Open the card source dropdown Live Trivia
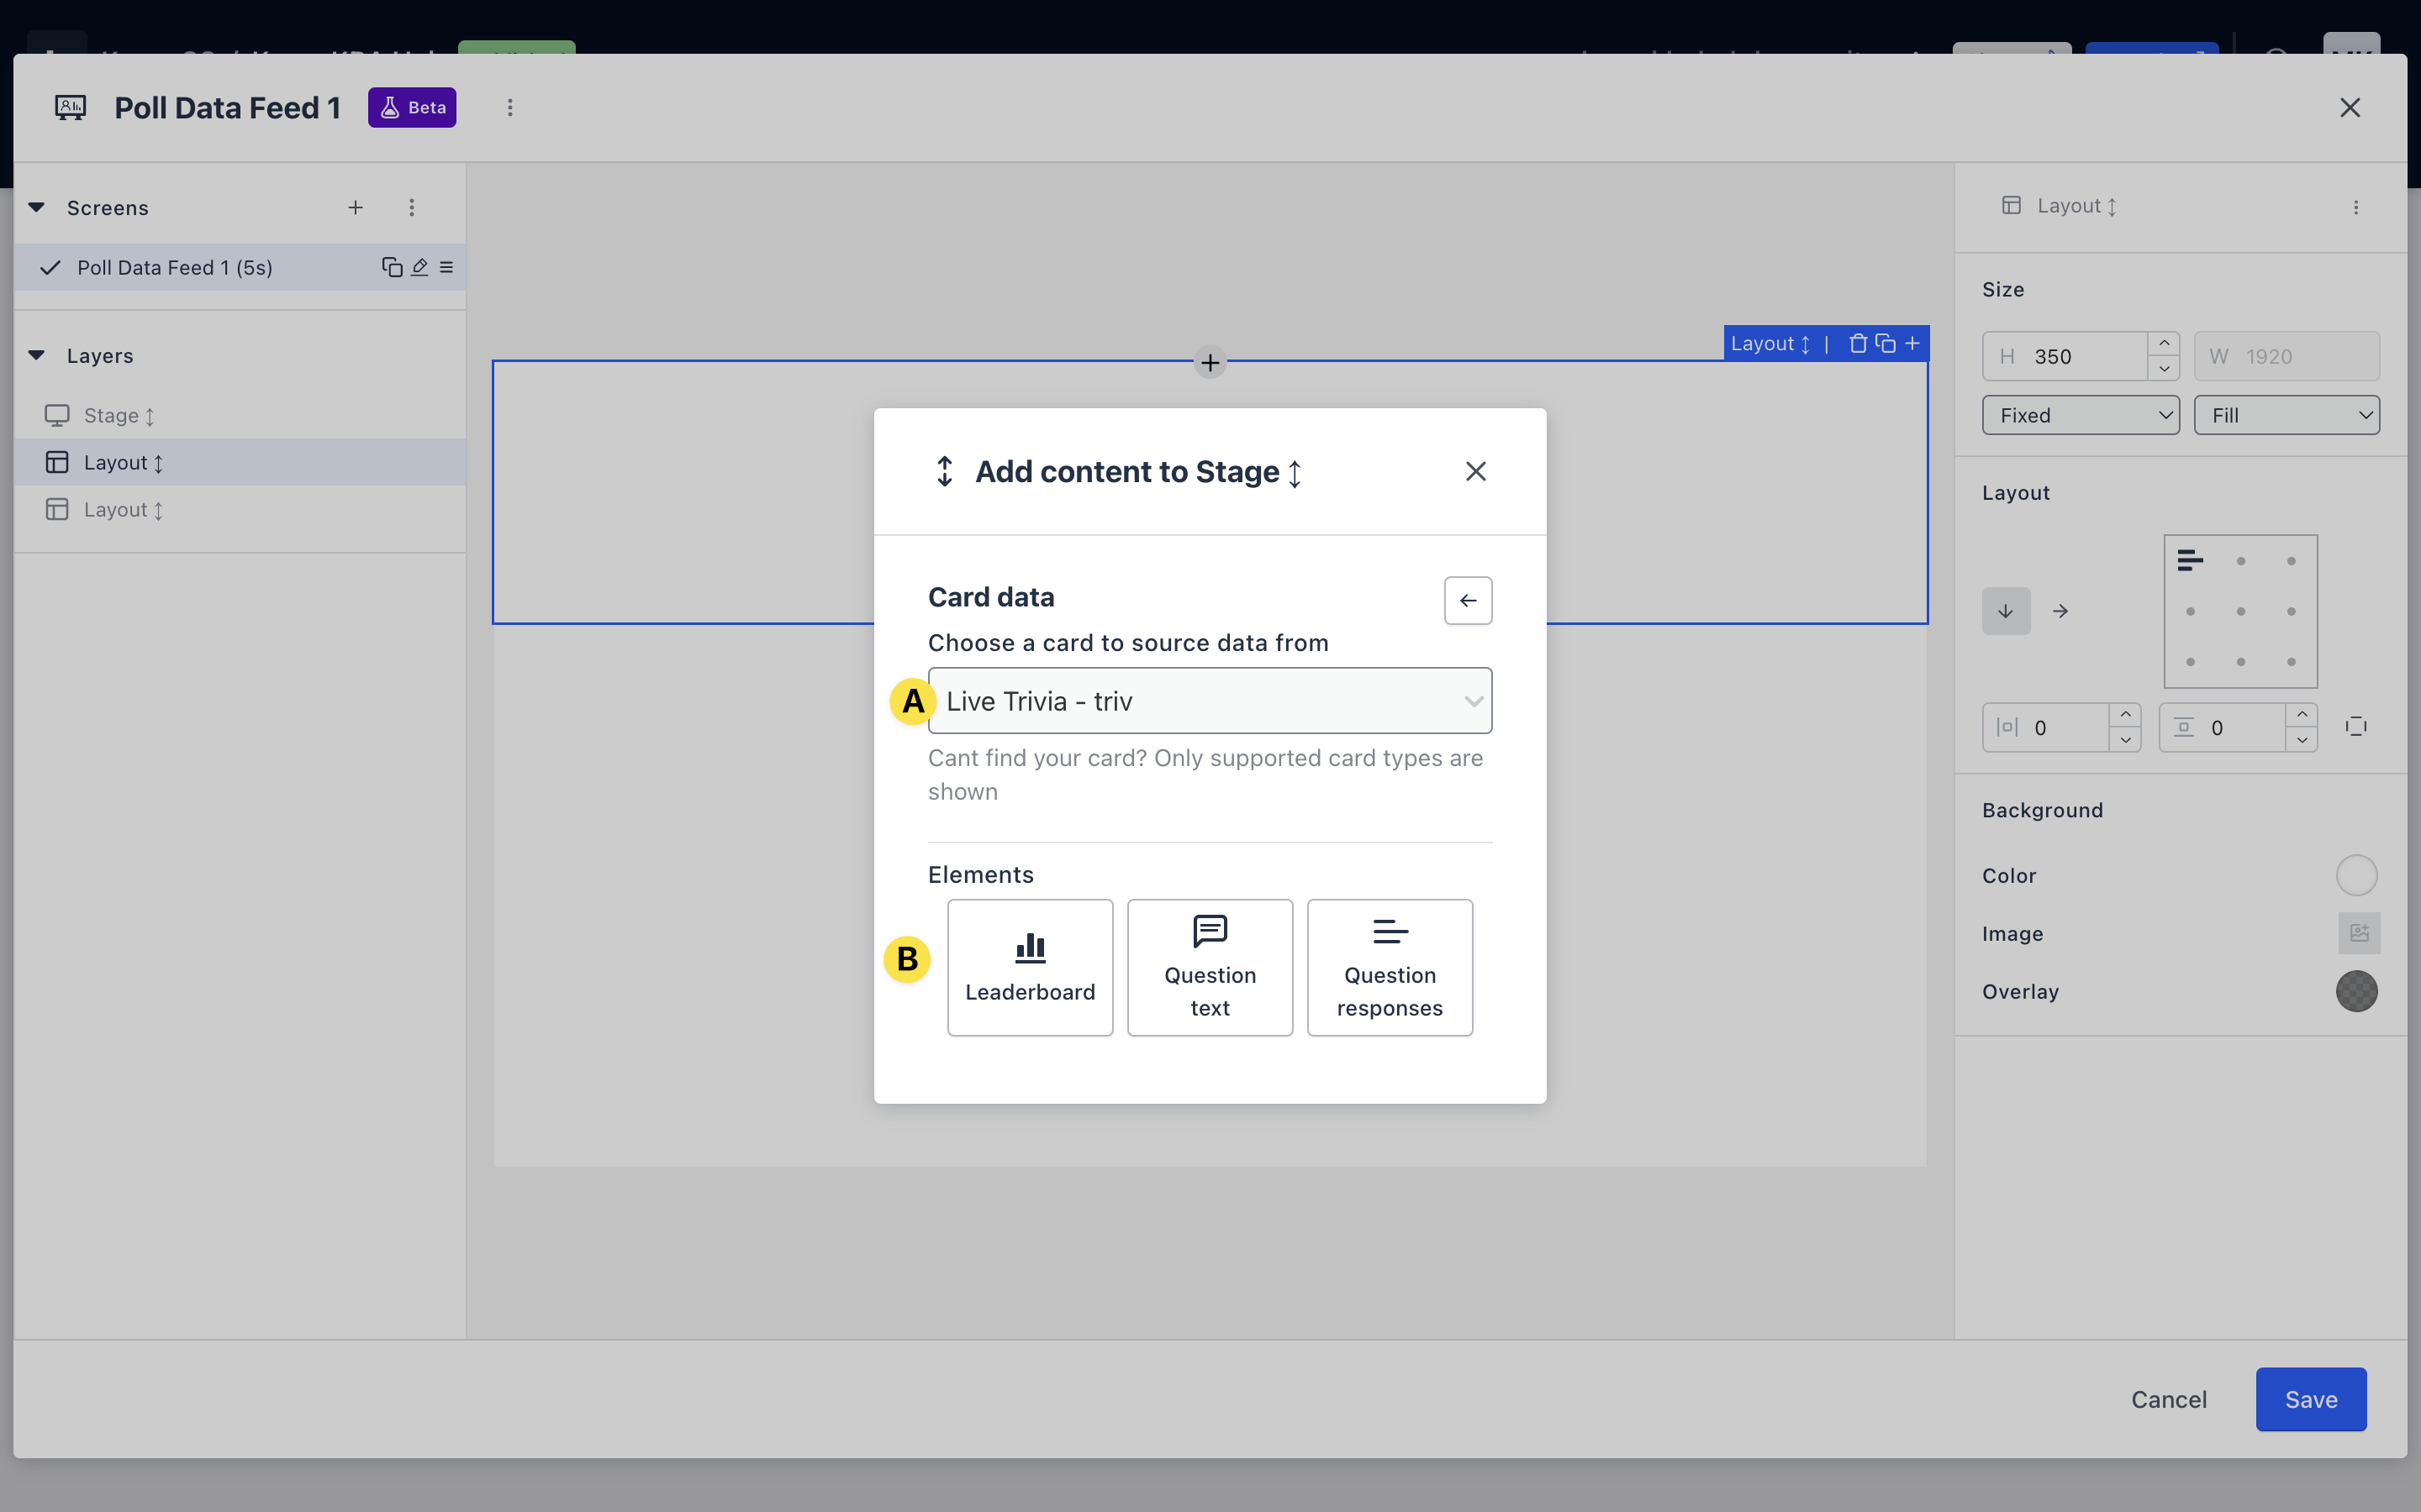The width and height of the screenshot is (2421, 1512). [1209, 701]
